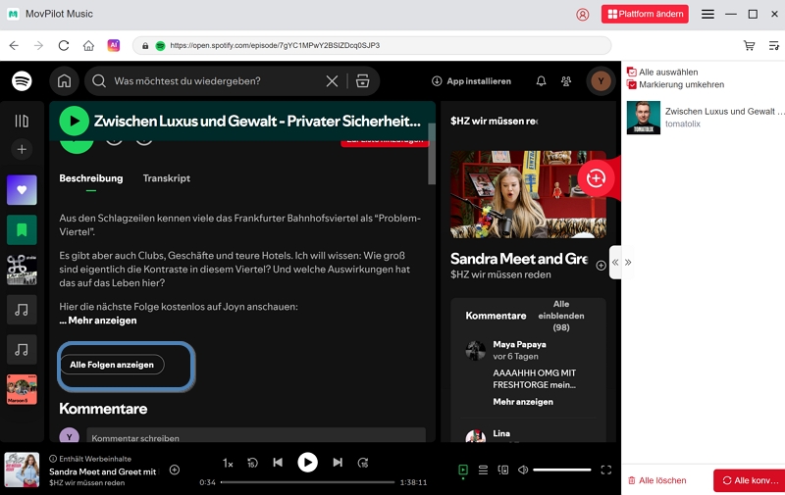Screen dimensions: 785x495
Task: Create a new playlist with plus icon
Action: click(22, 149)
